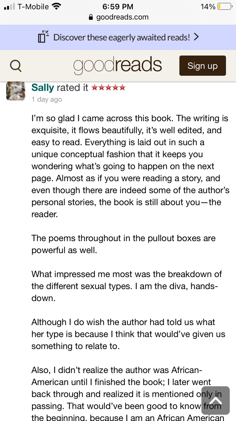
Task: Tap the cellular signal bars icon
Action: [x=10, y=6]
